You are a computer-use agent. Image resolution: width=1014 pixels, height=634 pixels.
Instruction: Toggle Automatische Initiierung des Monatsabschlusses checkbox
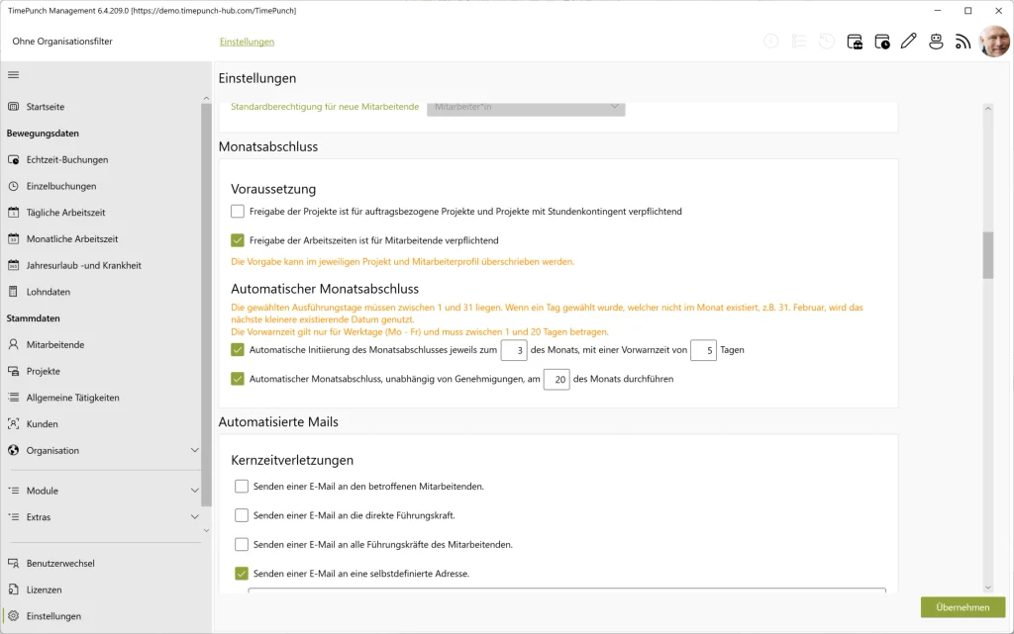coord(238,350)
